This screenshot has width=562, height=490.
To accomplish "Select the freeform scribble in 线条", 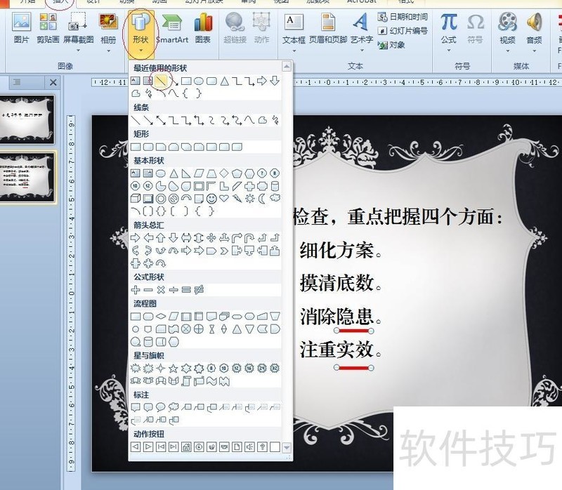I will coord(275,120).
